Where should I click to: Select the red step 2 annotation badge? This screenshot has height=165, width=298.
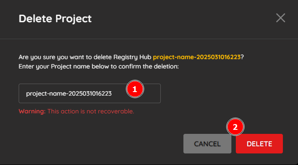point(235,127)
